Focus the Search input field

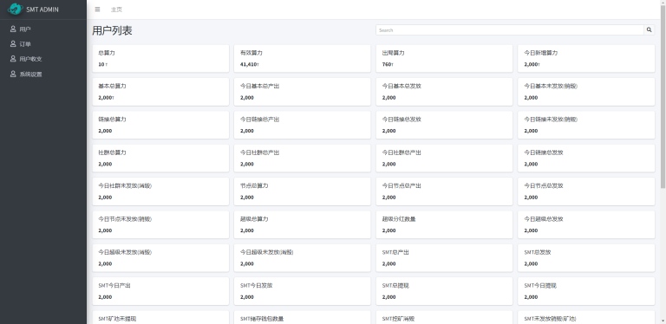(x=510, y=30)
